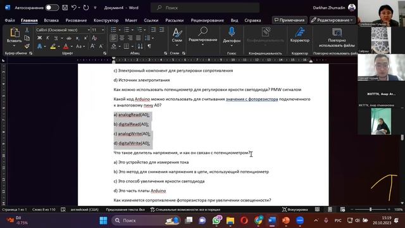Click the numbered list icon
405x228 pixels.
(127, 30)
